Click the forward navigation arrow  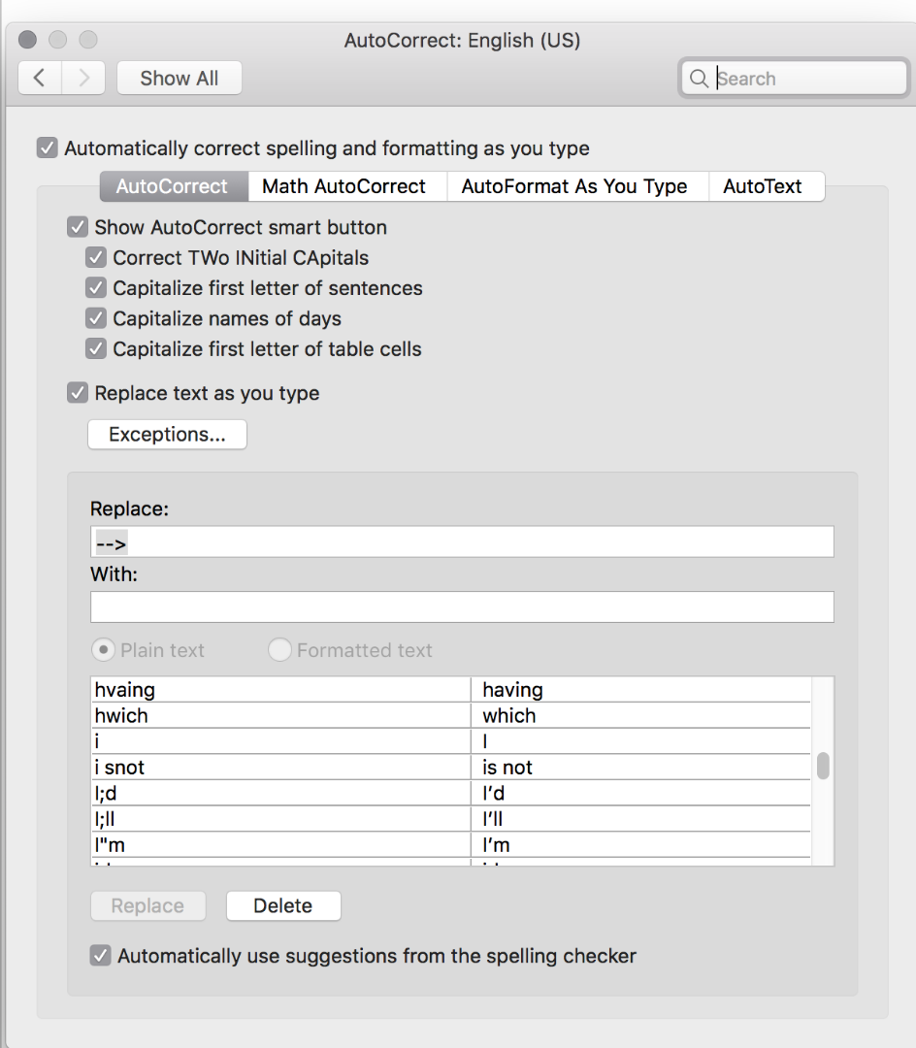pos(83,79)
